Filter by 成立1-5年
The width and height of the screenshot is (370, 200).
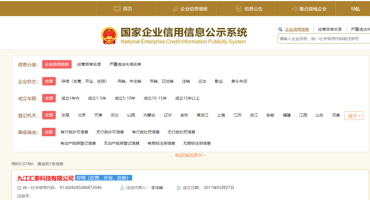pyautogui.click(x=97, y=98)
